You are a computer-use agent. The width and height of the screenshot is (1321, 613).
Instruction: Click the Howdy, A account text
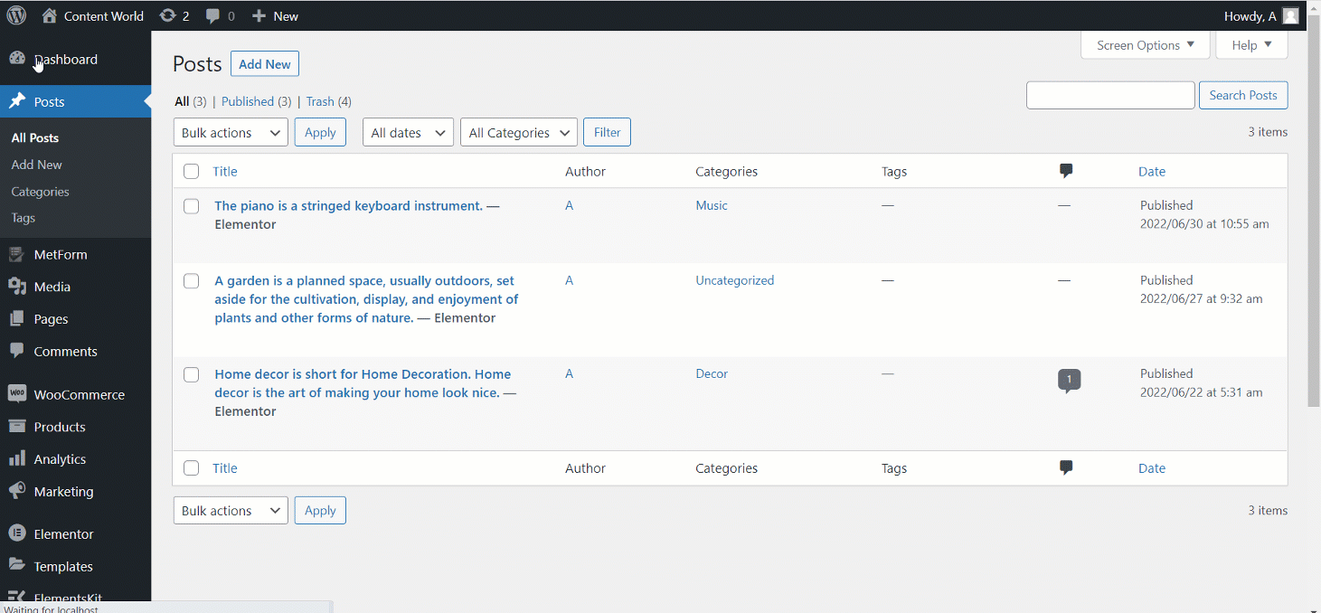click(x=1250, y=16)
